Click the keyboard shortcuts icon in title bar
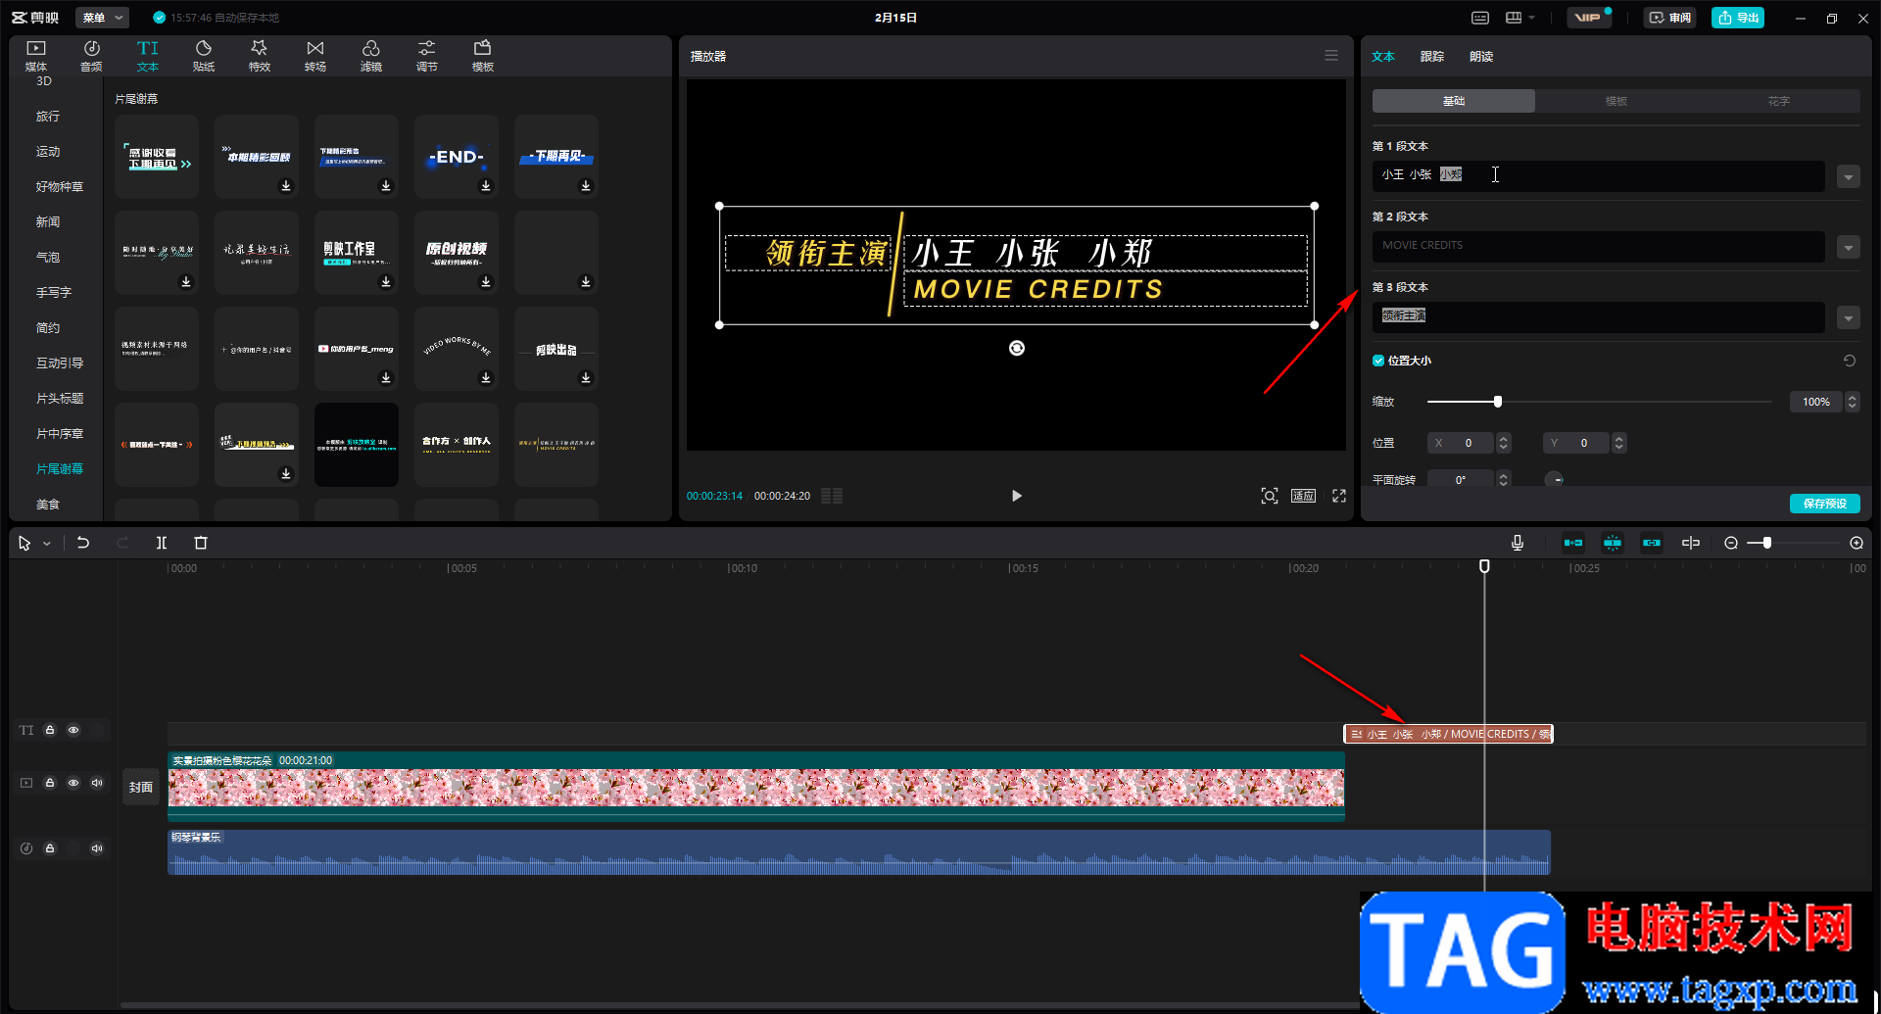This screenshot has height=1014, width=1881. [x=1480, y=18]
